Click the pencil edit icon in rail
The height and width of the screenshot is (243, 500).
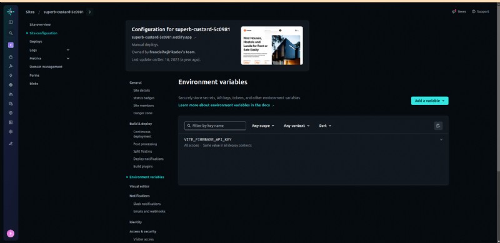(x=11, y=144)
